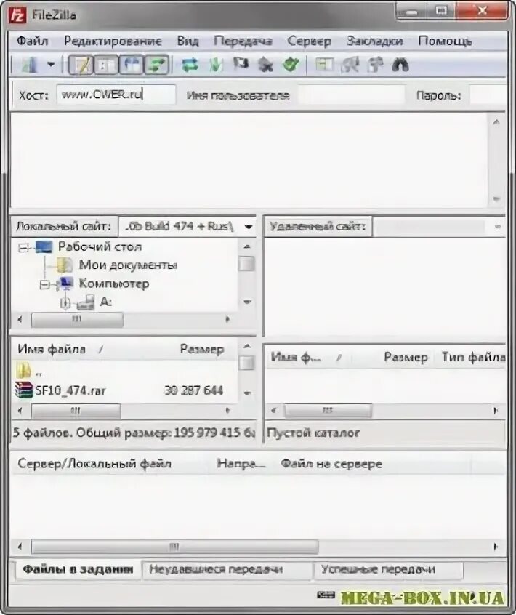Toggle remote directory tree display button
Image resolution: width=516 pixels, height=615 pixels.
coord(131,65)
